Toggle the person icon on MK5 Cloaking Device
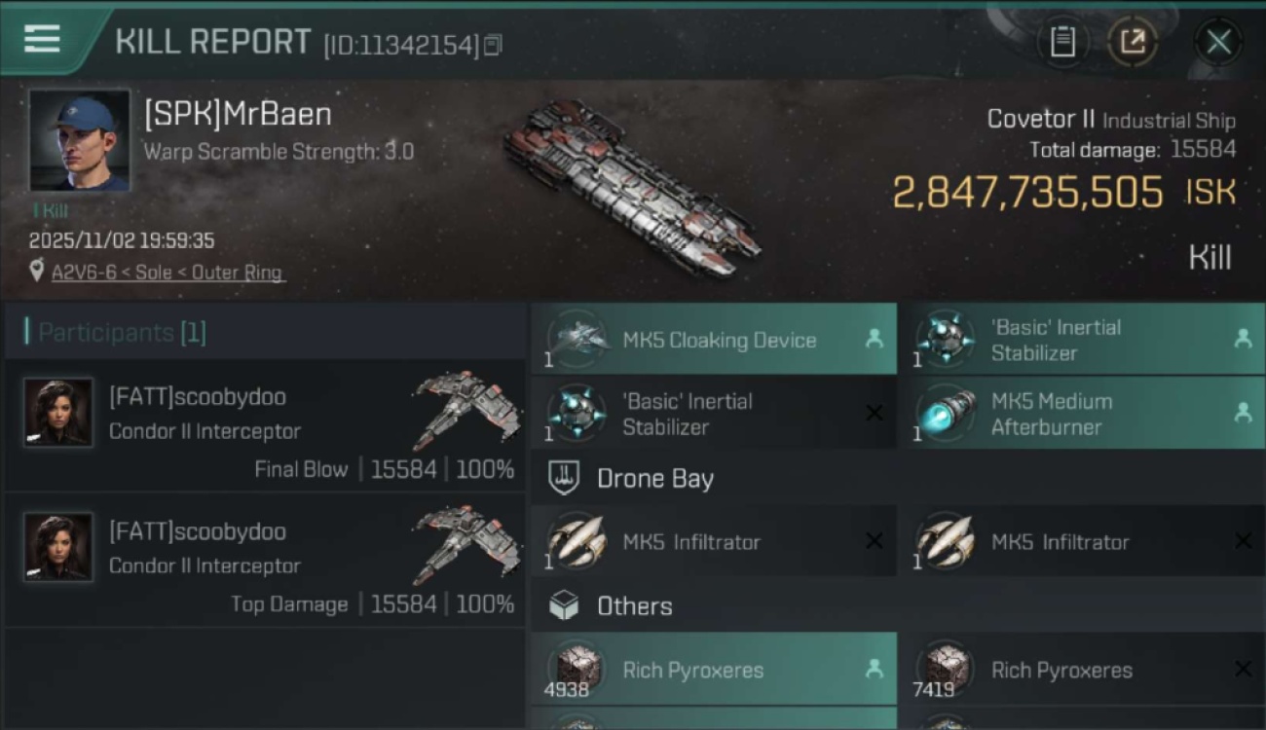This screenshot has width=1266, height=730. click(x=874, y=339)
